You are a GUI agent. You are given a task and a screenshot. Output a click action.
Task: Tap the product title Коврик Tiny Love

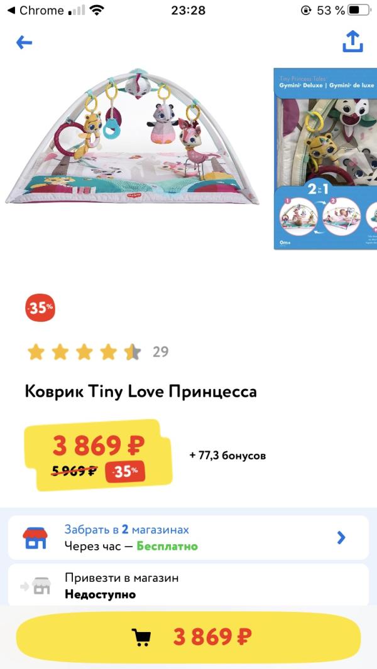(141, 392)
